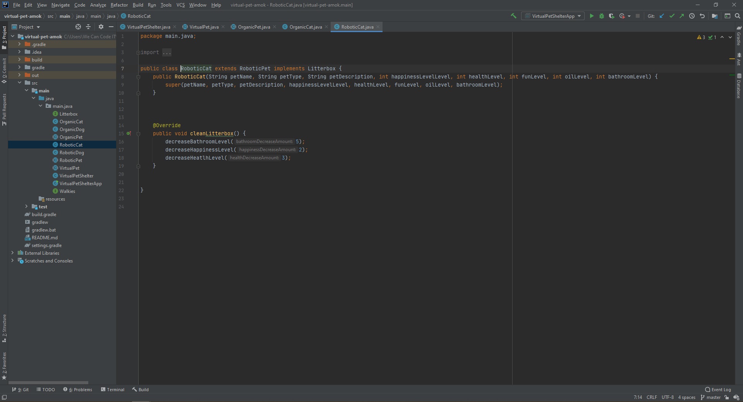Go to previous highlighted error arrow

(722, 37)
